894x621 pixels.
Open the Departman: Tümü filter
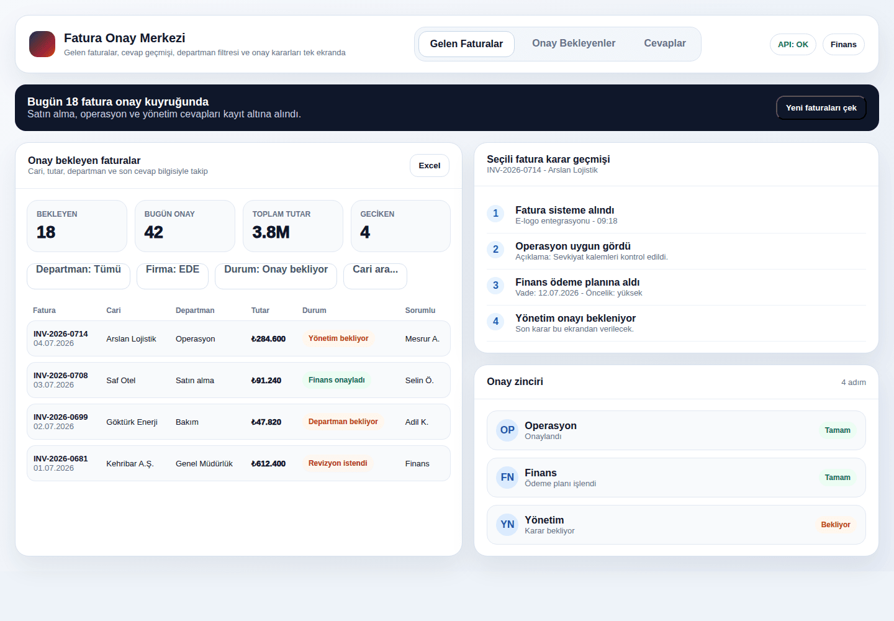(78, 276)
